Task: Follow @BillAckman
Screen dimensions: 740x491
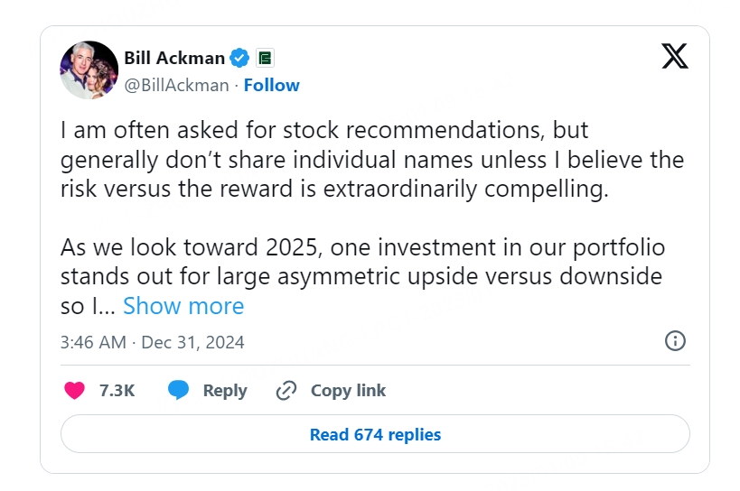Action: (x=271, y=85)
